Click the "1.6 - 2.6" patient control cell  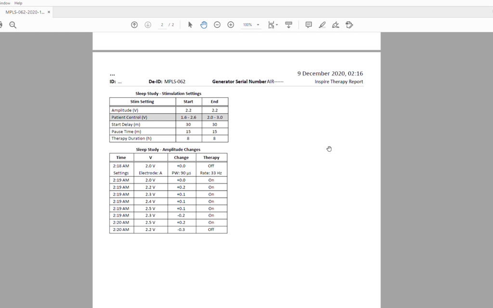point(188,117)
